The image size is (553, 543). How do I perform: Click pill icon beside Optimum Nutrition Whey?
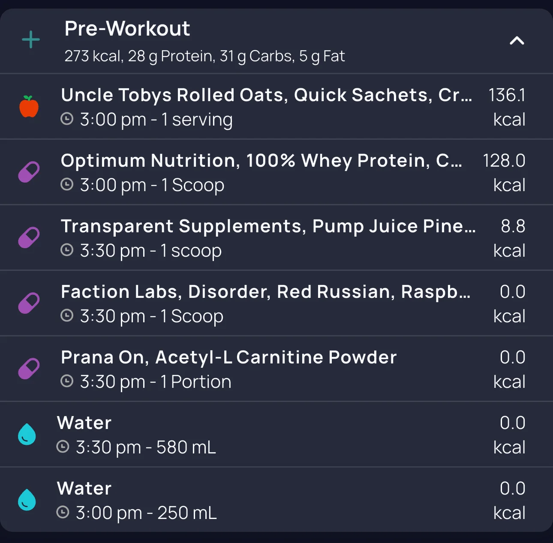[29, 172]
